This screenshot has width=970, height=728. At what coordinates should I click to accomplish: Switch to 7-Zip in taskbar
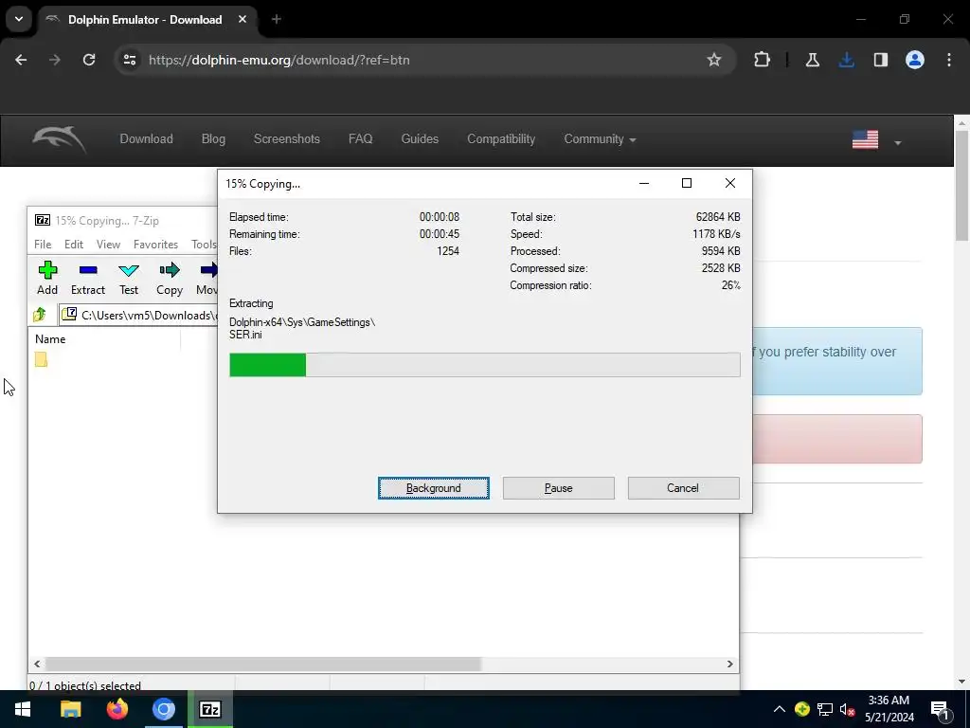click(x=210, y=709)
